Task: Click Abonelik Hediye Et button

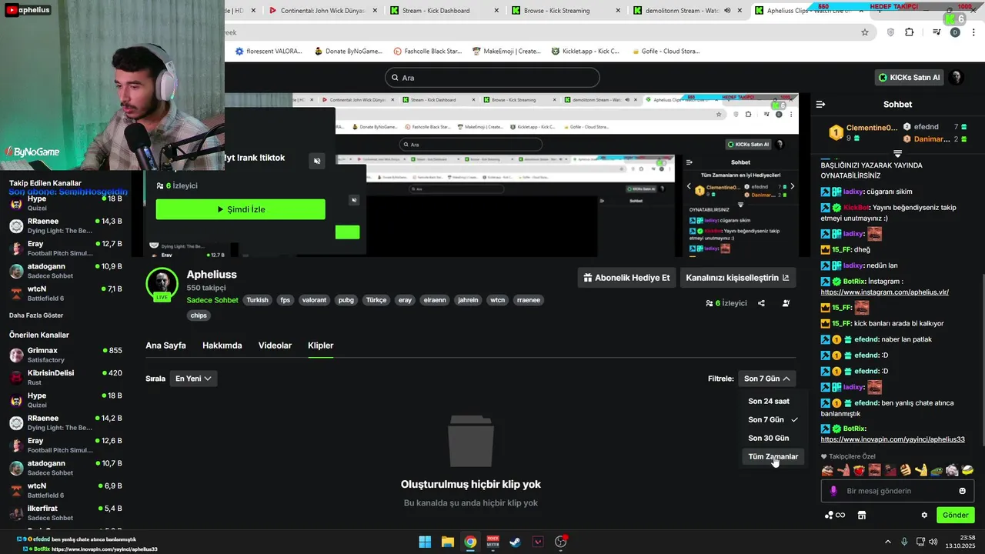Action: point(626,278)
